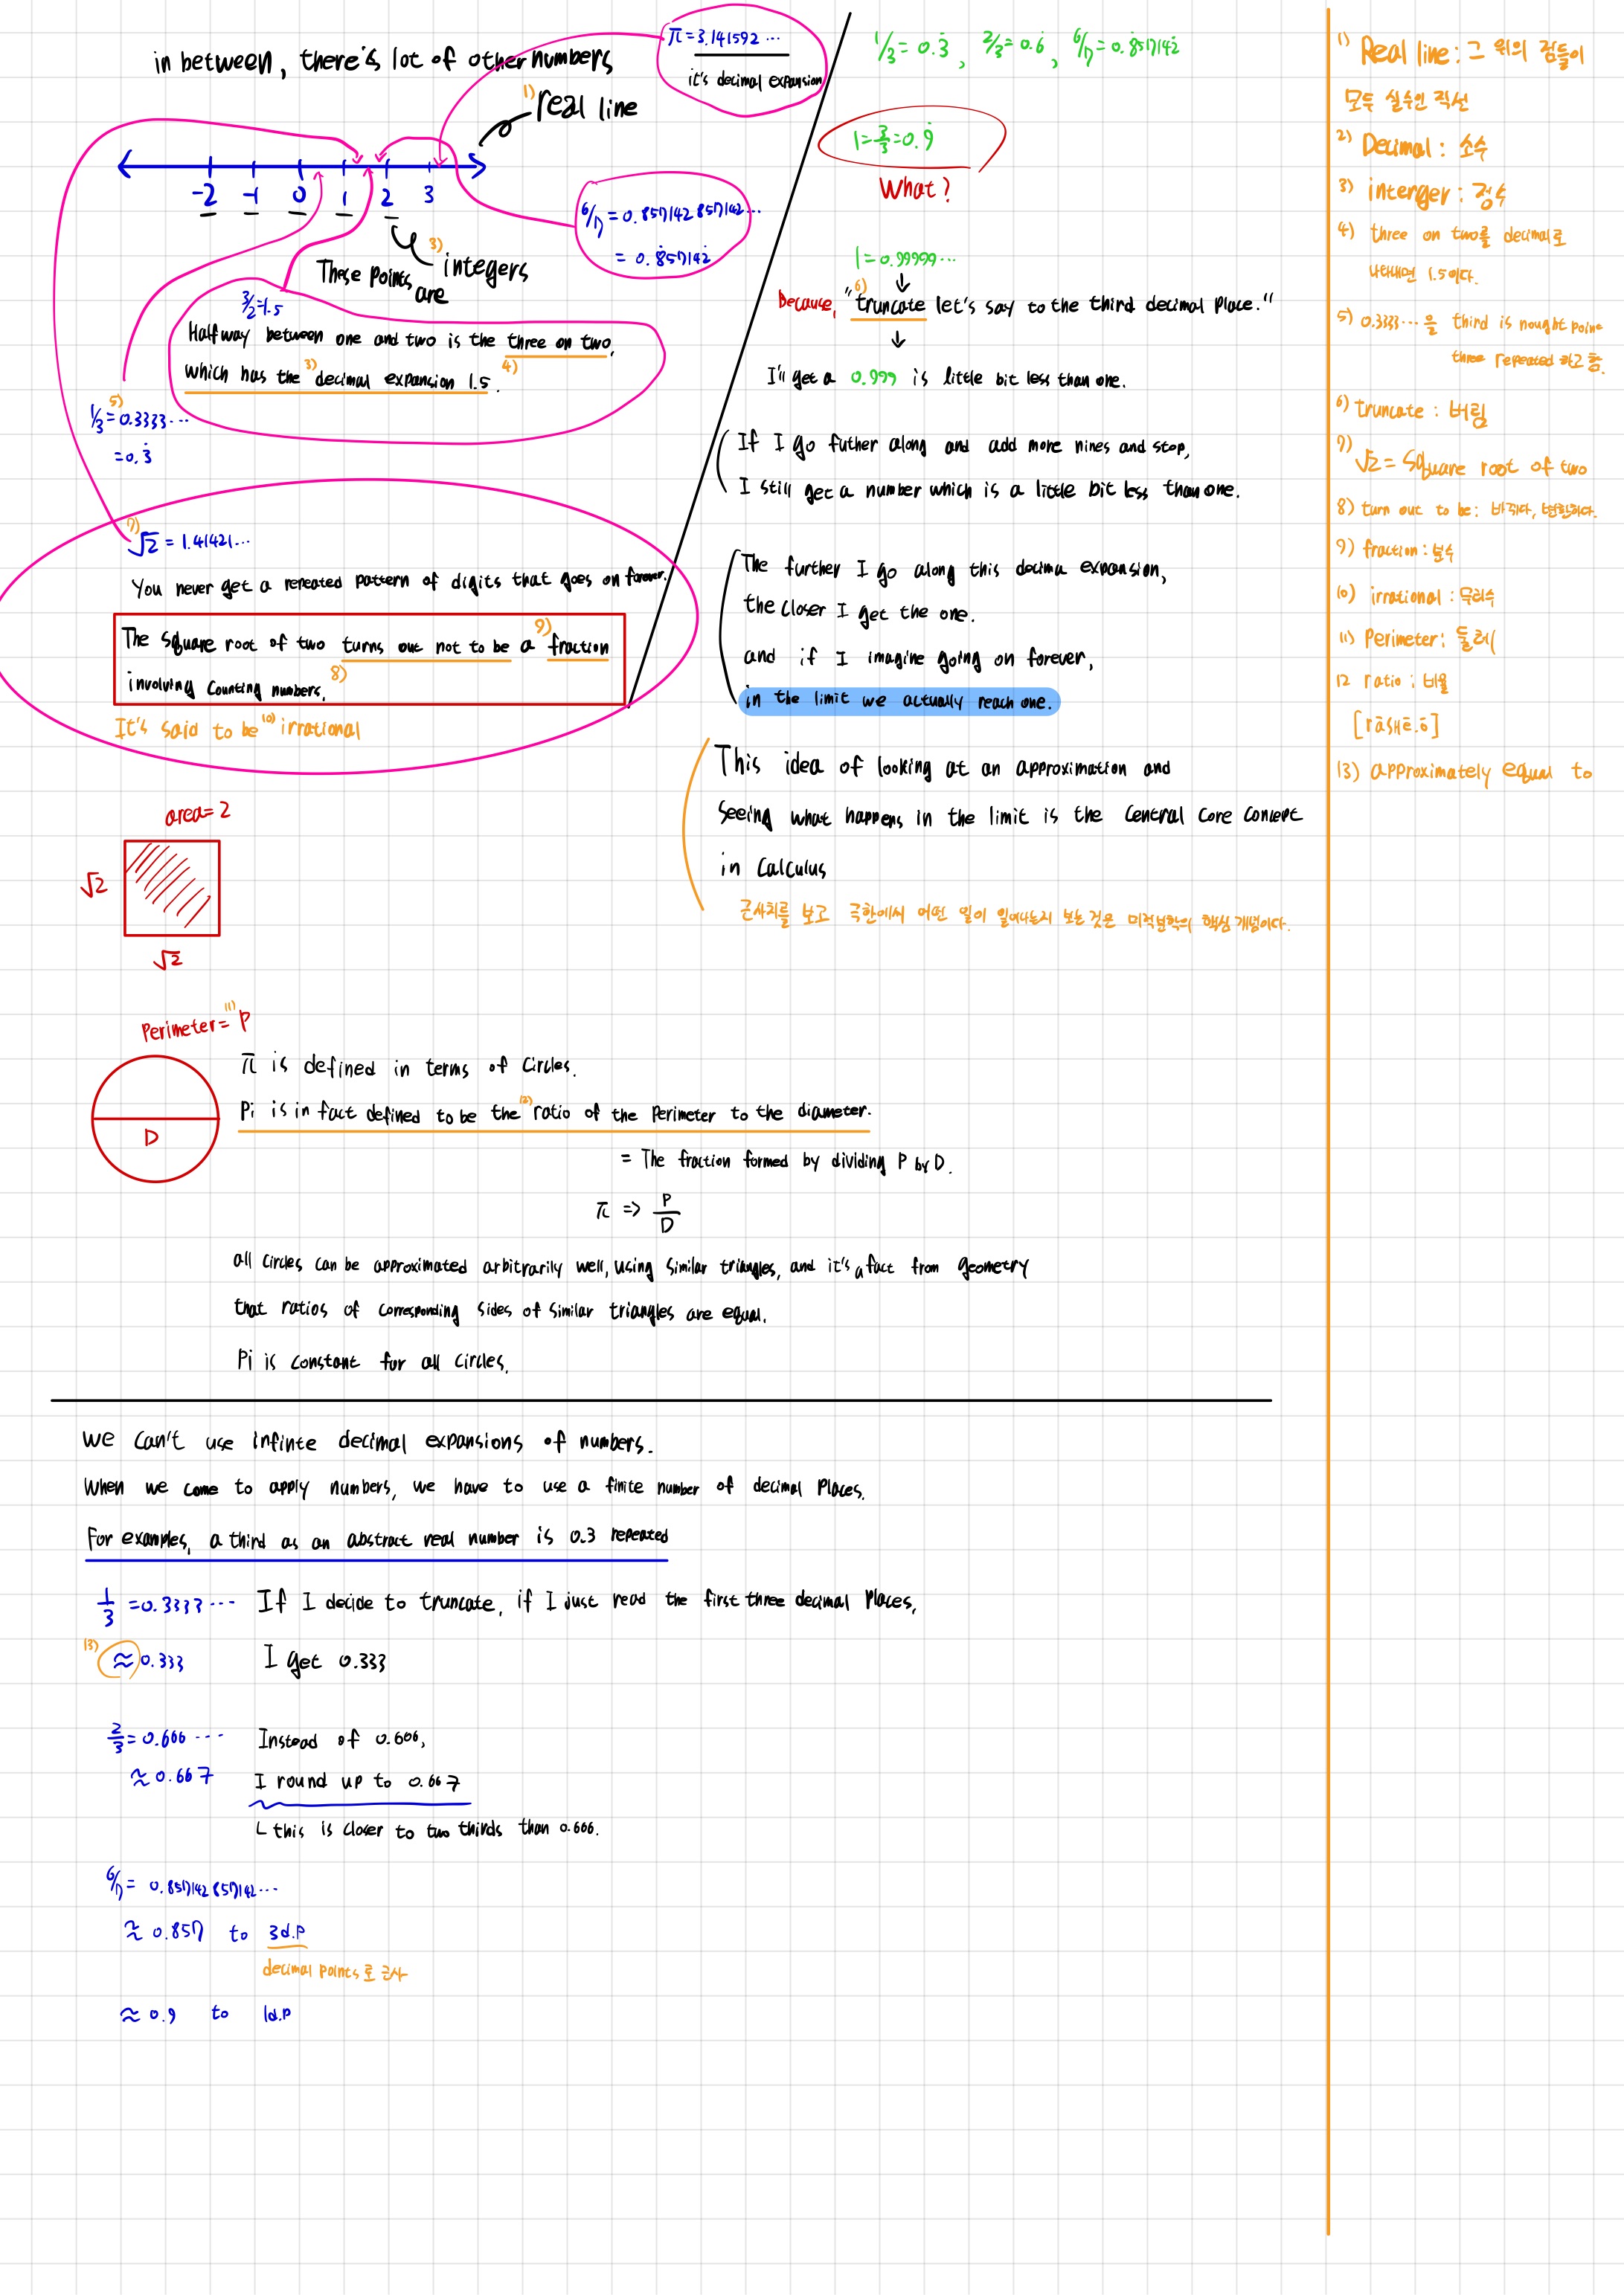Click the red label "Perimeter= P"

pos(195,1026)
